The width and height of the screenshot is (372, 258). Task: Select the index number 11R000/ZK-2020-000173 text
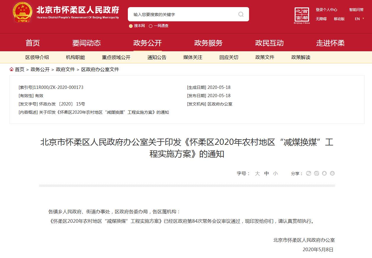51,87
